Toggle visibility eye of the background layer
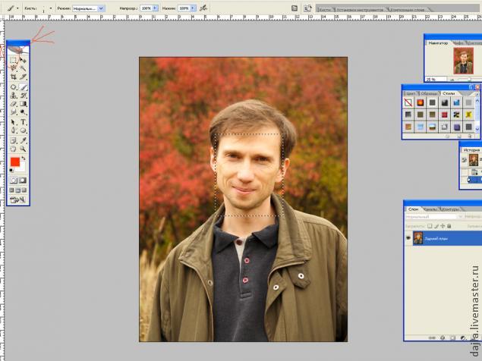 [x=409, y=237]
